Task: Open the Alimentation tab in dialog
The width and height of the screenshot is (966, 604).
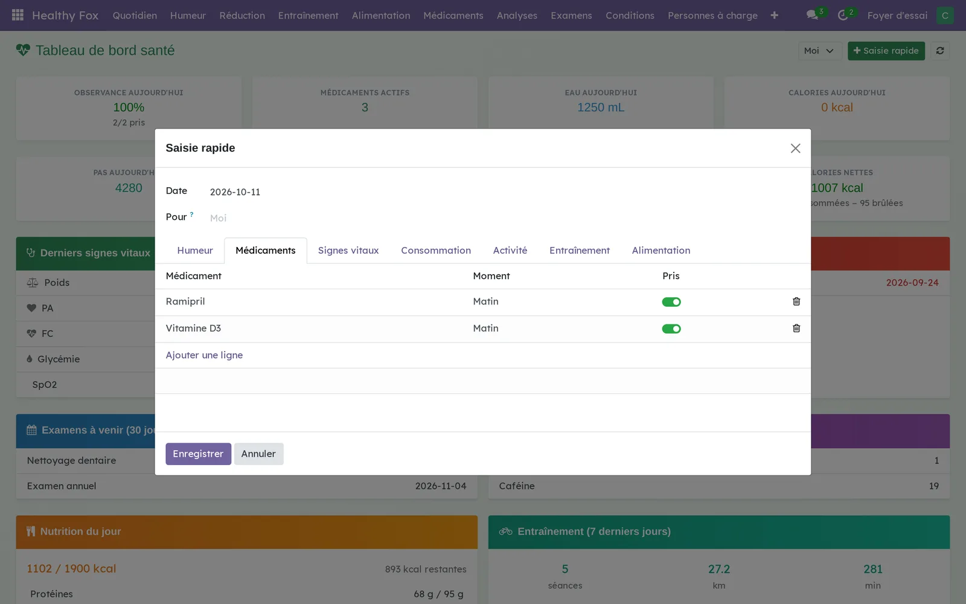Action: click(x=661, y=251)
